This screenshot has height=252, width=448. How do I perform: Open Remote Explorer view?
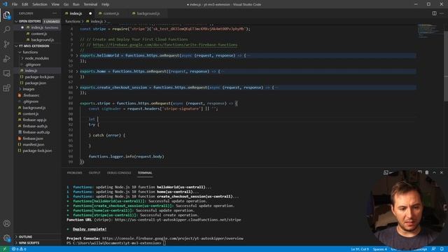[6, 73]
